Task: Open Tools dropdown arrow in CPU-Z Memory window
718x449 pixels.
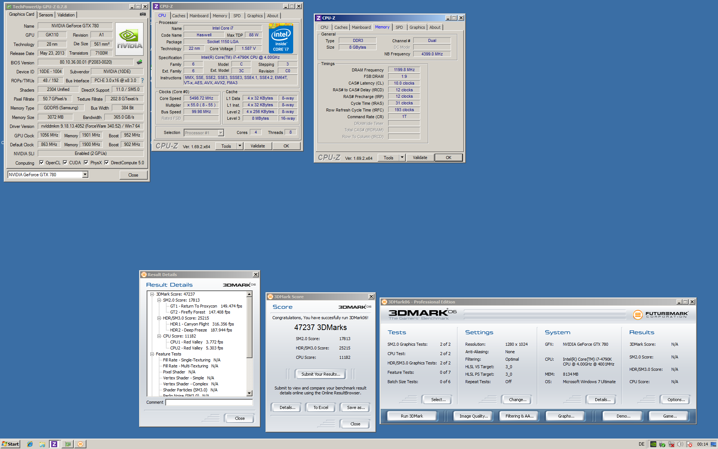Action: 402,158
